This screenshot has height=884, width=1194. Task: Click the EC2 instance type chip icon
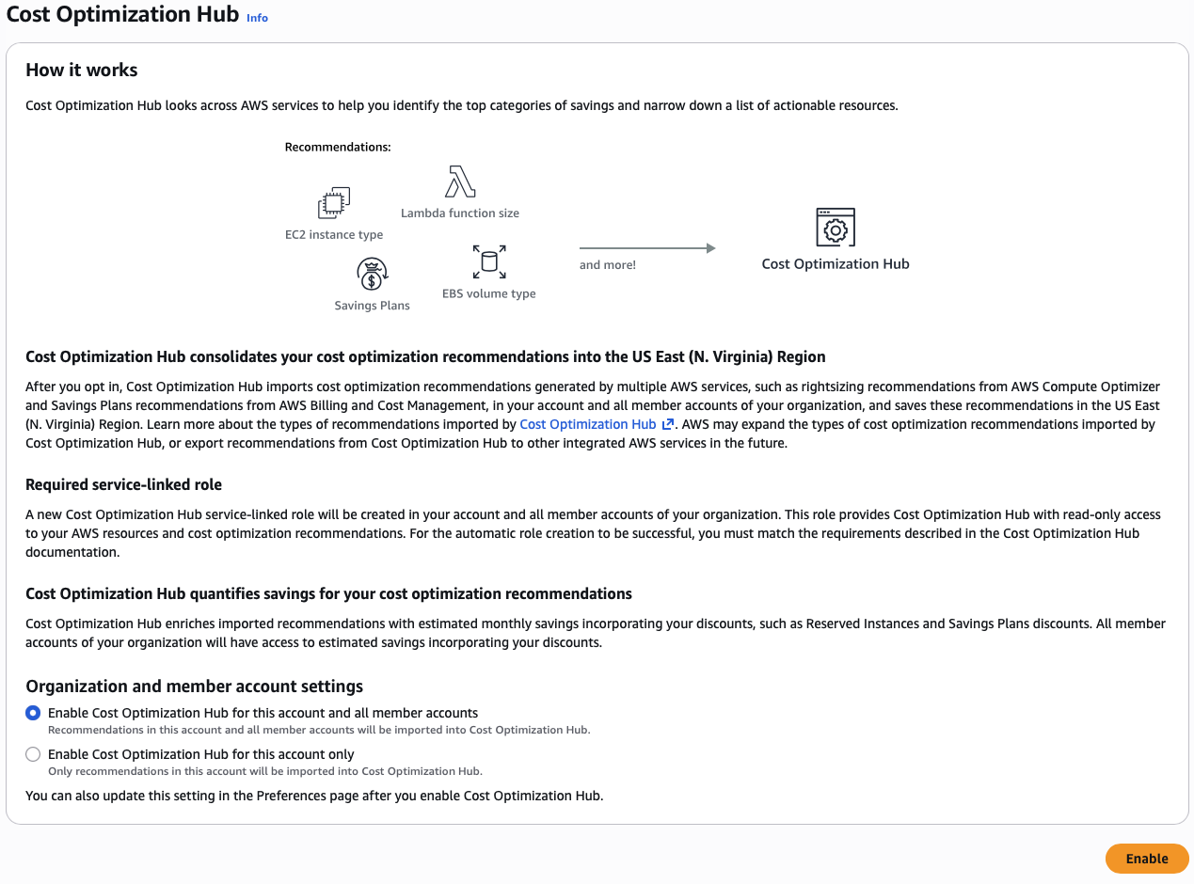click(x=334, y=202)
